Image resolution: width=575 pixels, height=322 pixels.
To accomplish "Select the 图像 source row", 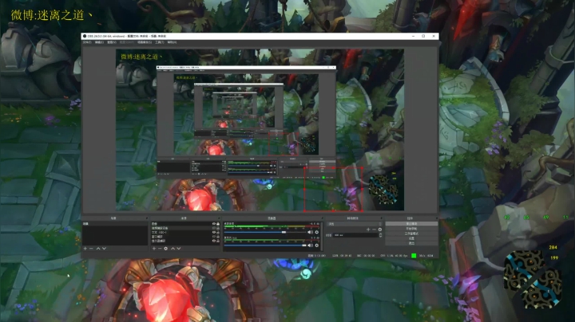I will pyautogui.click(x=185, y=224).
